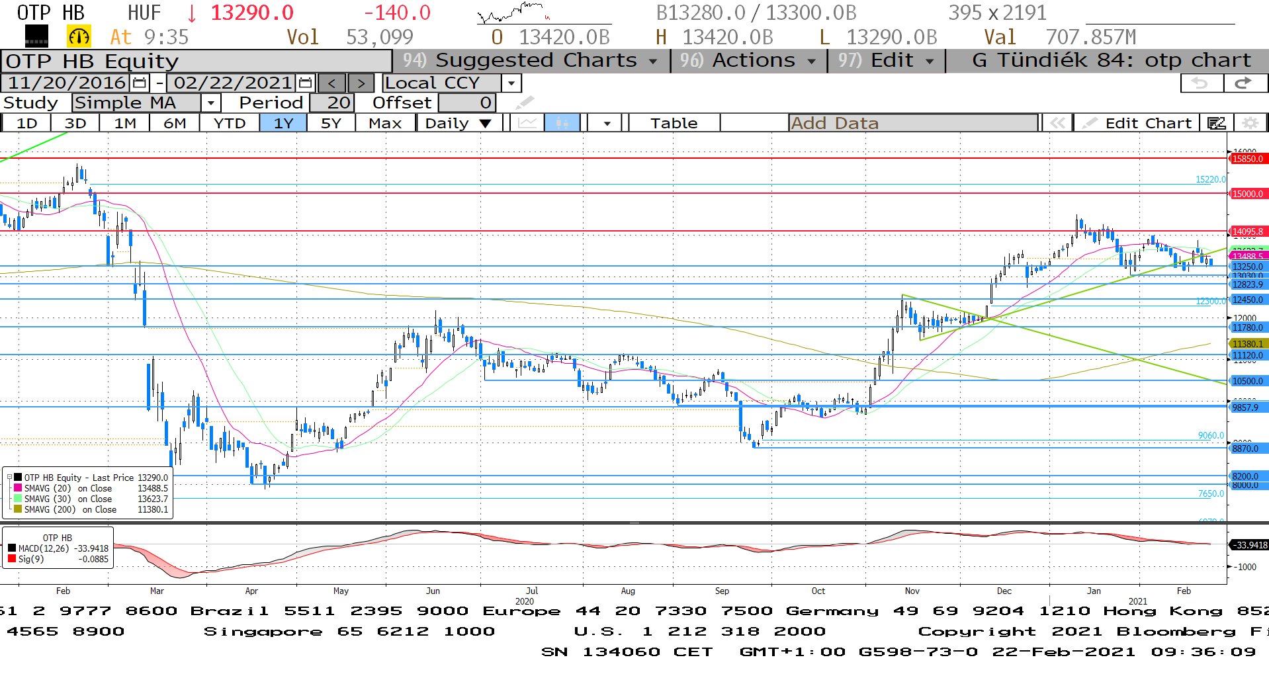Select the Max range tab

coord(385,123)
